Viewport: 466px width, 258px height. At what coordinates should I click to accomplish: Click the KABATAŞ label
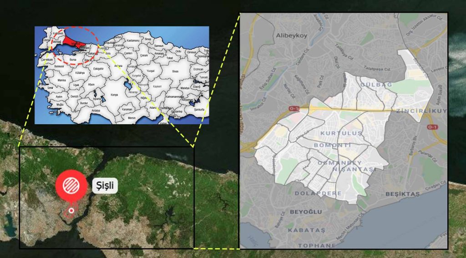tap(306, 230)
